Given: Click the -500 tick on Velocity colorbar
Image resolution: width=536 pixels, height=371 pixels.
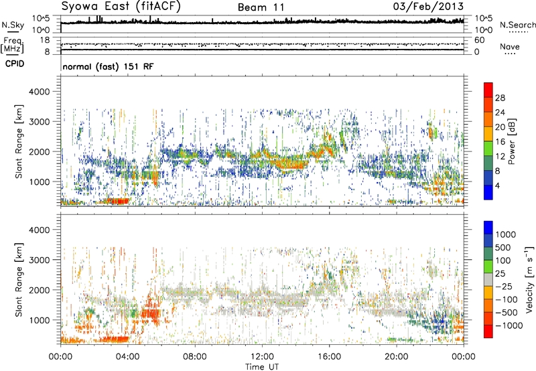Looking at the screenshot, I should click(x=506, y=312).
